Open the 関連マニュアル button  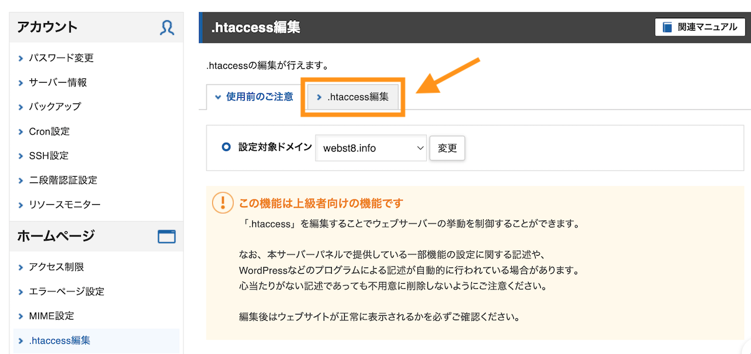click(699, 27)
